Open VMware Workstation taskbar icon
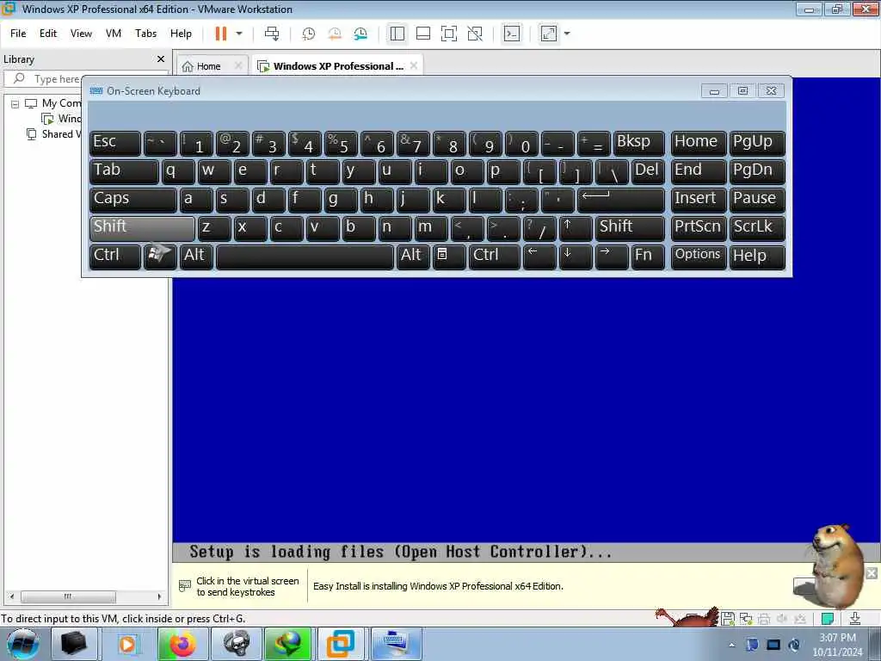The image size is (881, 661). point(341,644)
